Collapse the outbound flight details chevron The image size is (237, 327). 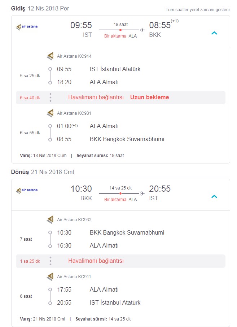(214, 33)
